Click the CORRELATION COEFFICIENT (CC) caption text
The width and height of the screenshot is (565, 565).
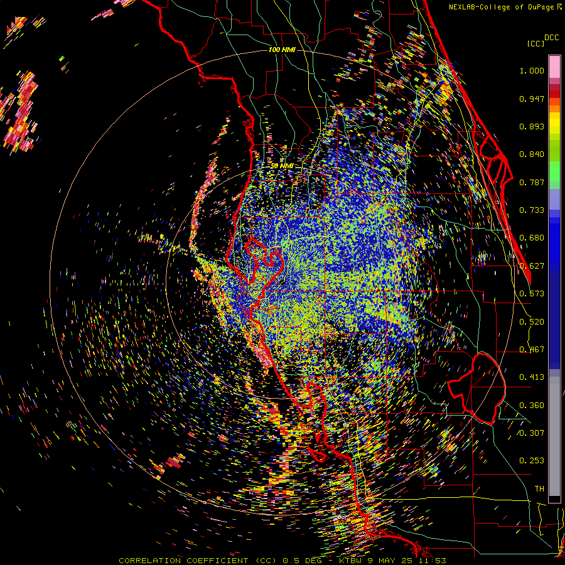198,561
